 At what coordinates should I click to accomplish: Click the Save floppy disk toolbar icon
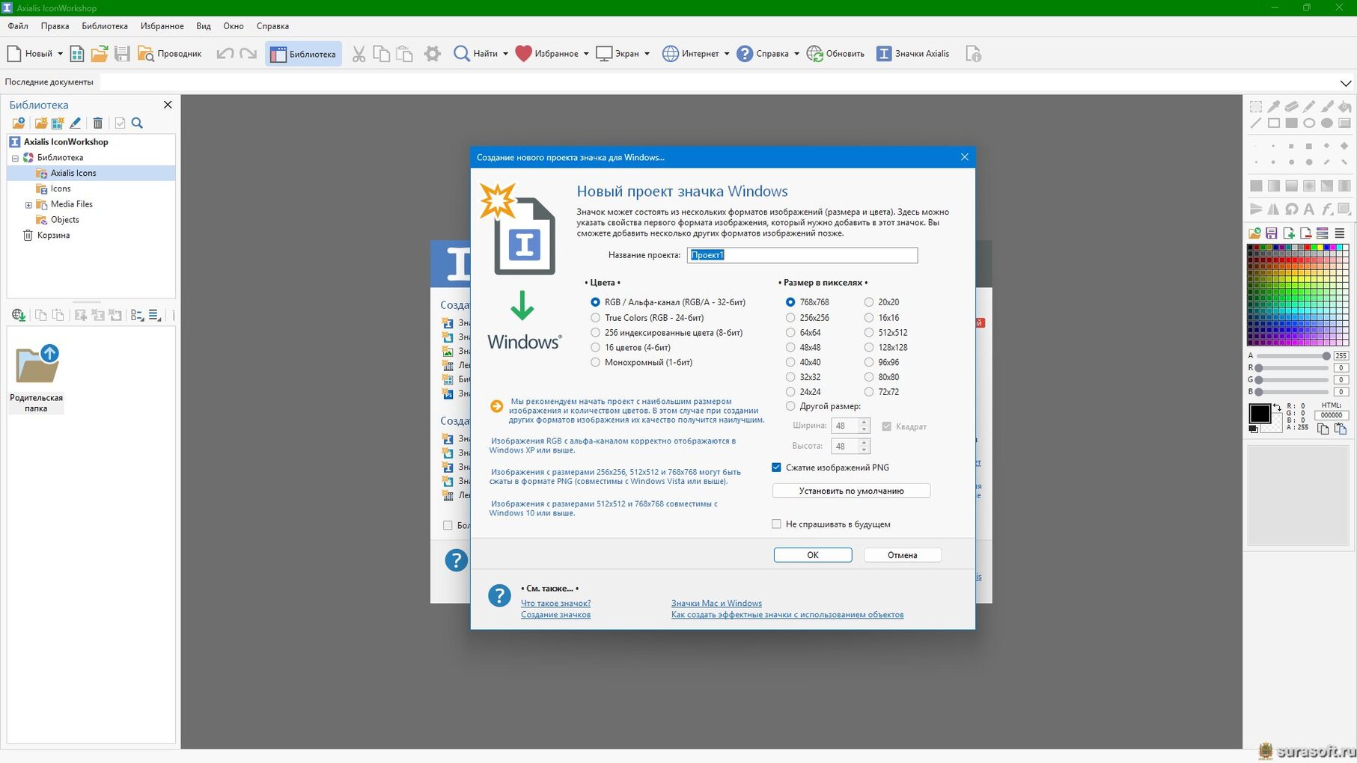(122, 54)
